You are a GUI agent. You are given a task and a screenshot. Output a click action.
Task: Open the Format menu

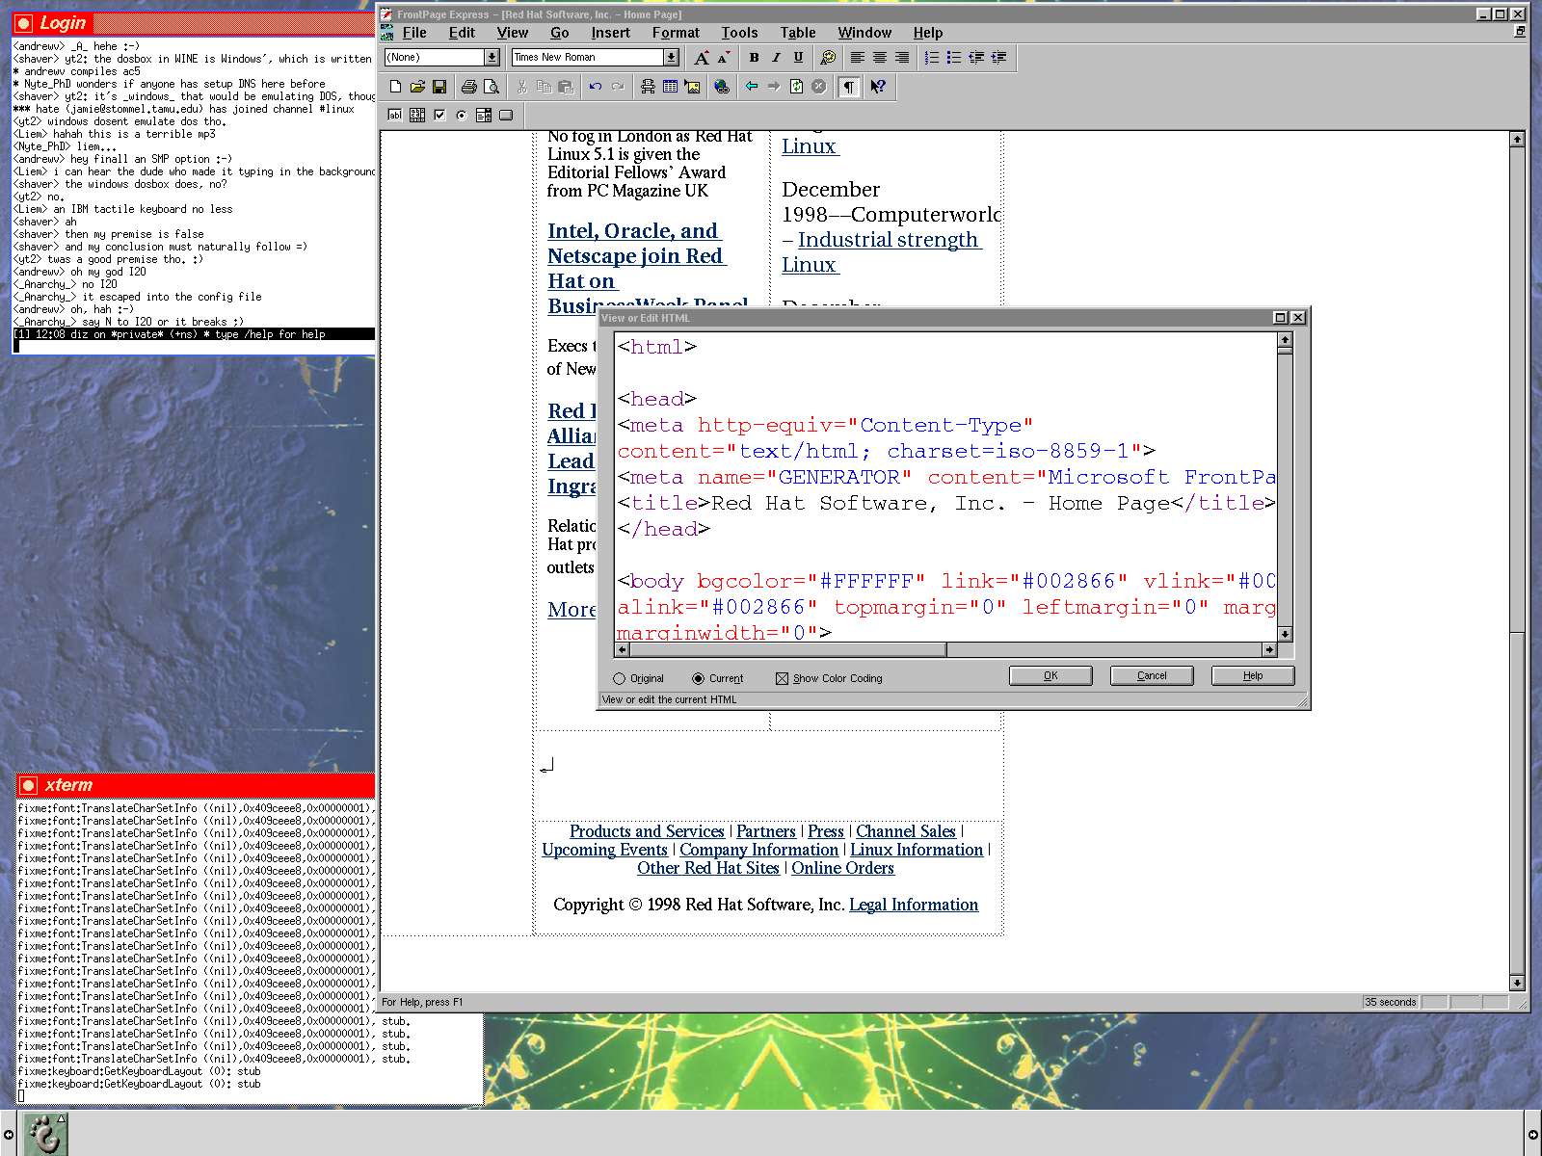tap(675, 33)
